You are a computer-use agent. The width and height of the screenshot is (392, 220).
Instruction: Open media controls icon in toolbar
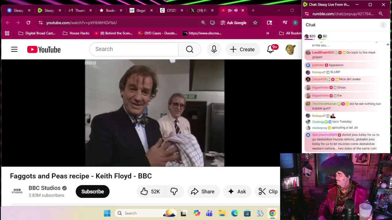click(x=285, y=23)
